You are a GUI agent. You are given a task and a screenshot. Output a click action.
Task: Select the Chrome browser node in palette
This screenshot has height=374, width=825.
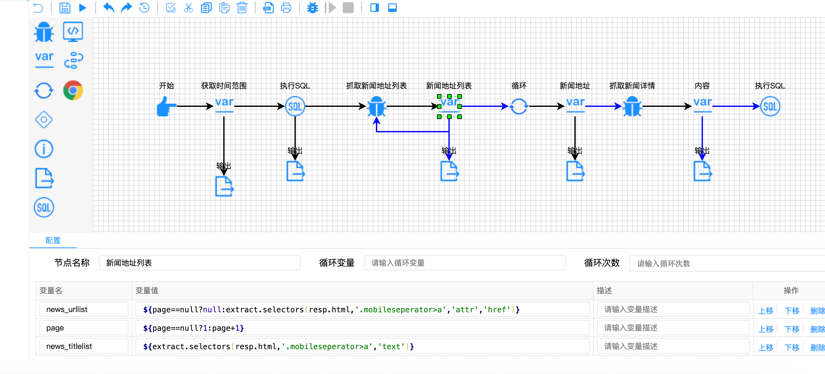pos(73,90)
